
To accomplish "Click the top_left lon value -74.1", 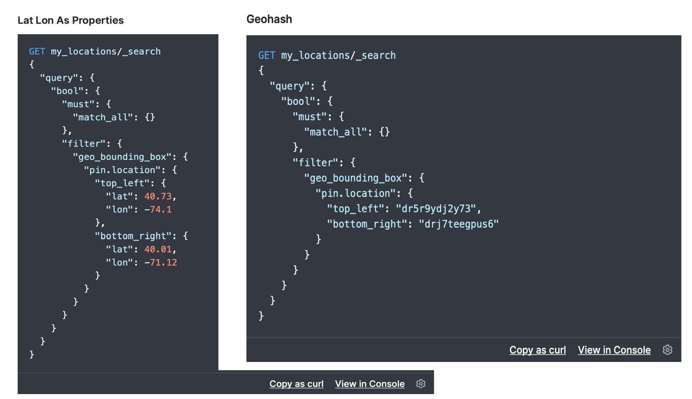I will (x=158, y=210).
